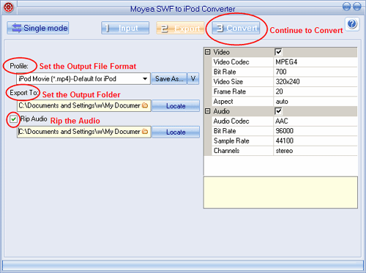Uncheck the Video enabled checkbox
This screenshot has height=273, width=366.
click(278, 52)
